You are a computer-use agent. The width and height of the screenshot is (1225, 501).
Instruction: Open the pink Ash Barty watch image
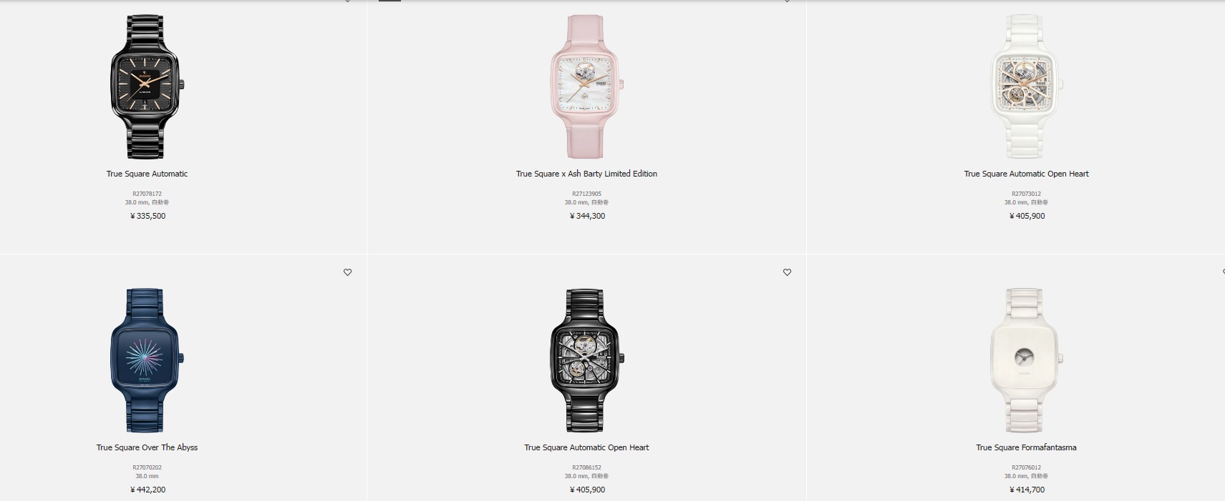click(x=587, y=86)
